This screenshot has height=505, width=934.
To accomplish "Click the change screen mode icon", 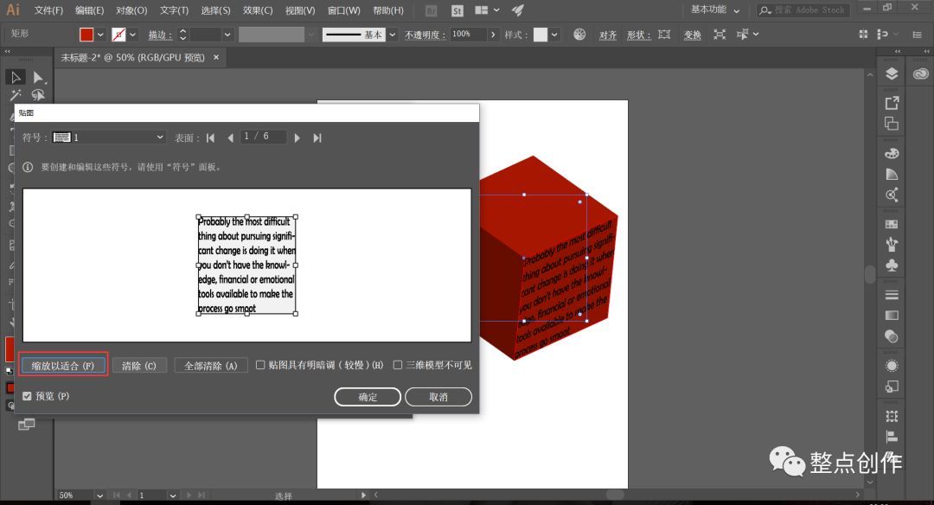I will tap(26, 424).
